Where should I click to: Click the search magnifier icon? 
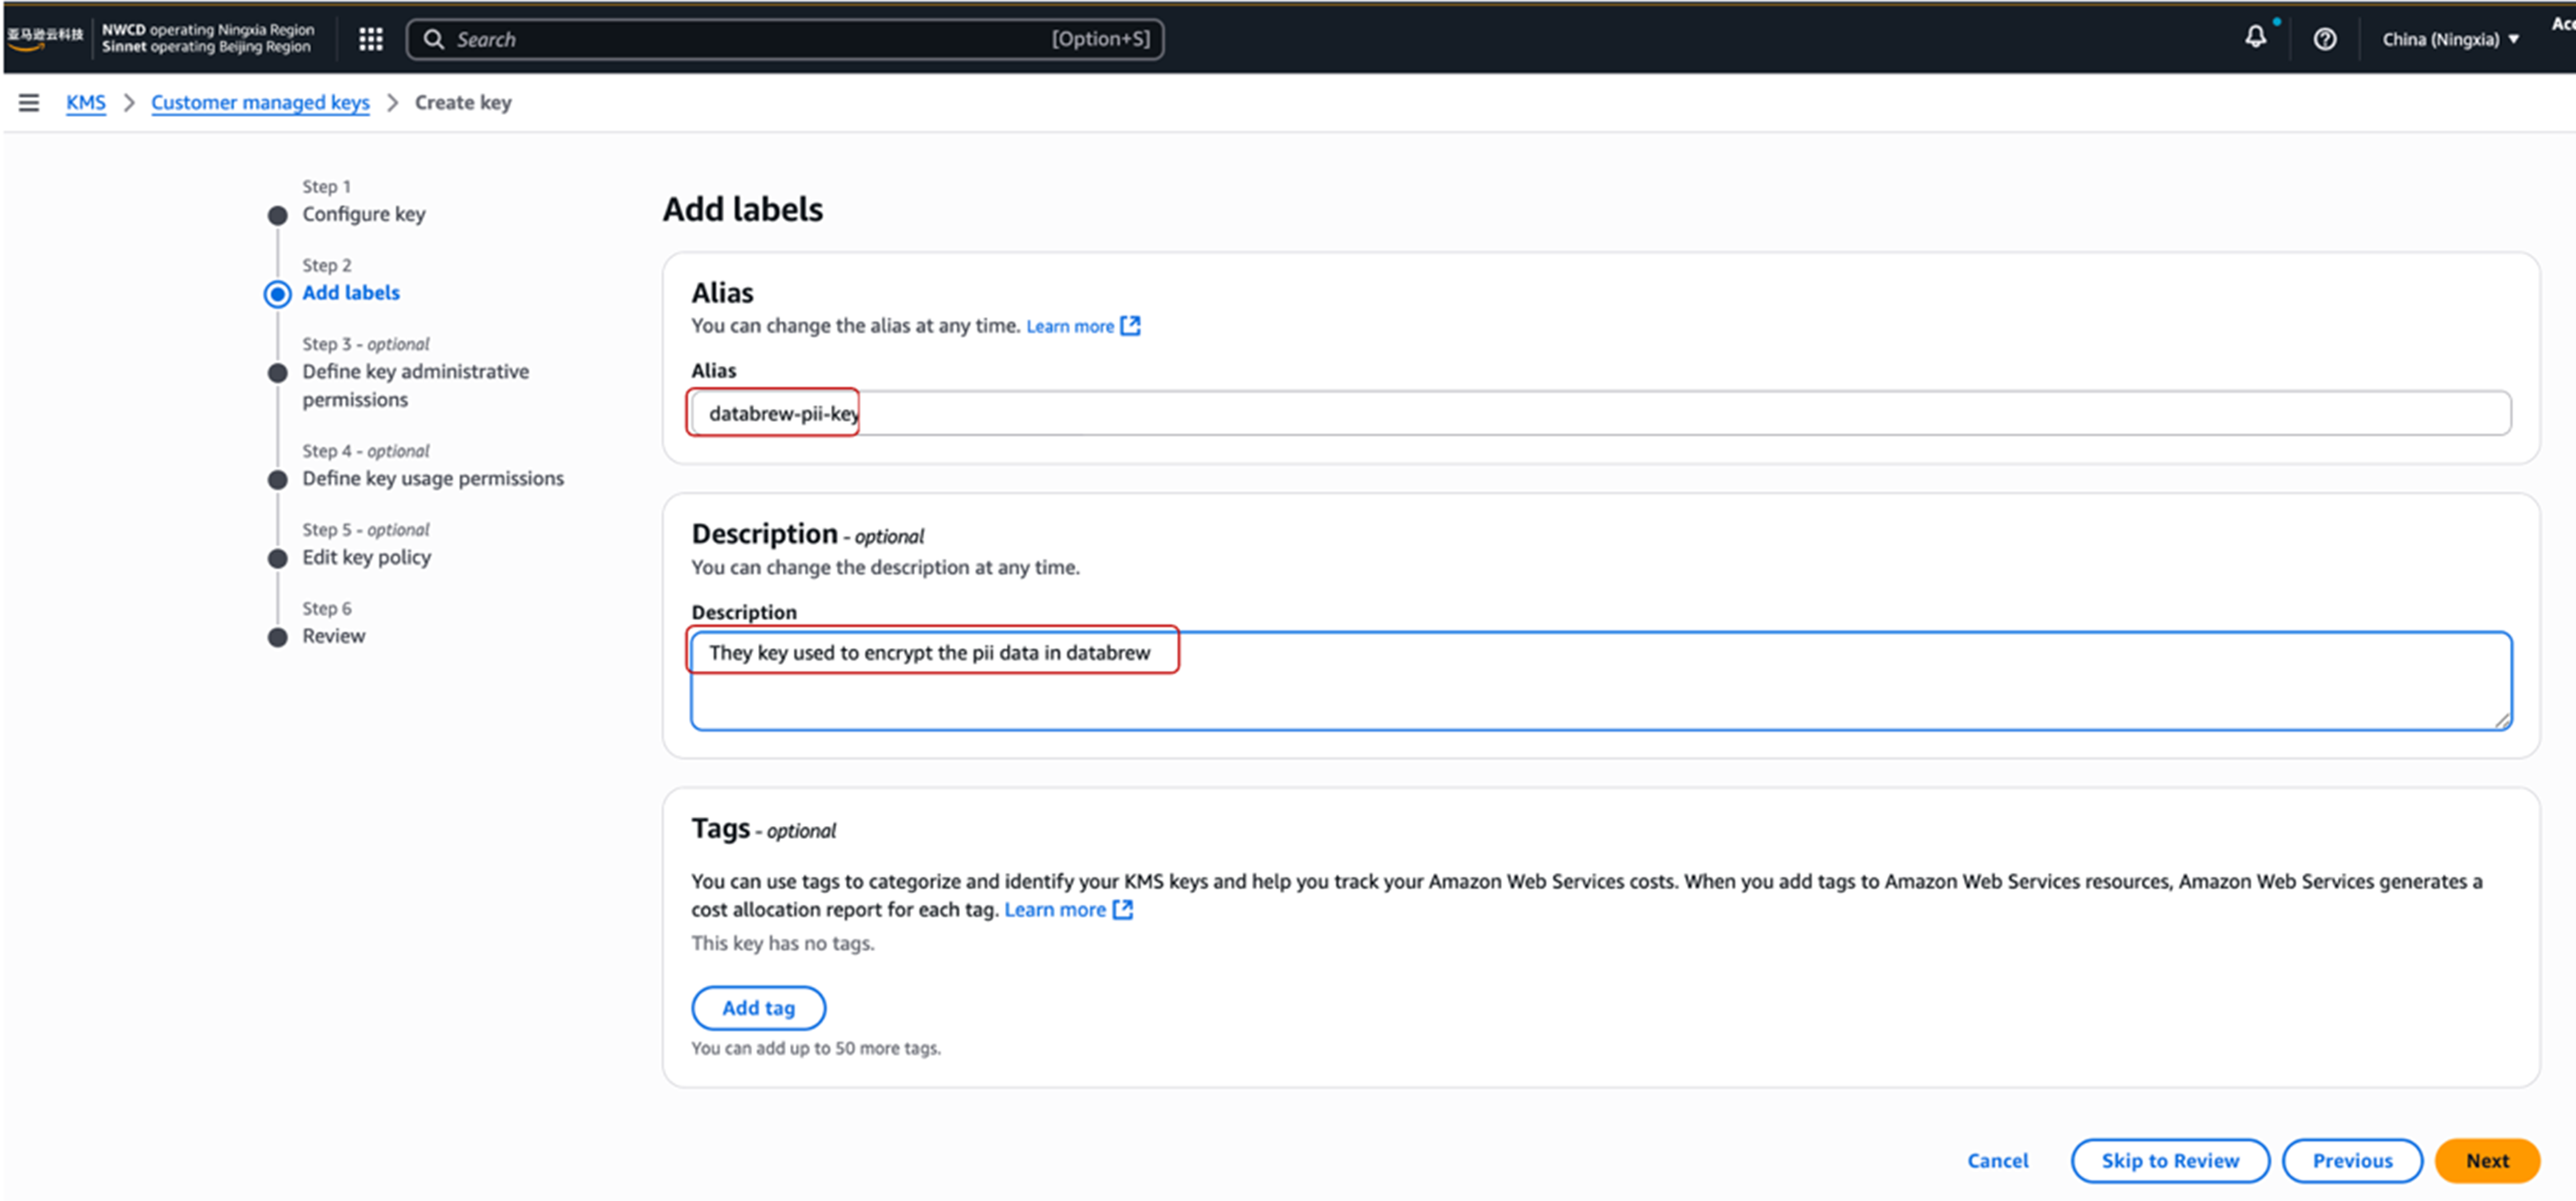(433, 39)
